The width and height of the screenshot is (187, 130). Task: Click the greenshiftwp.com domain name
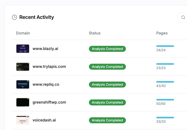pyautogui.click(x=49, y=102)
